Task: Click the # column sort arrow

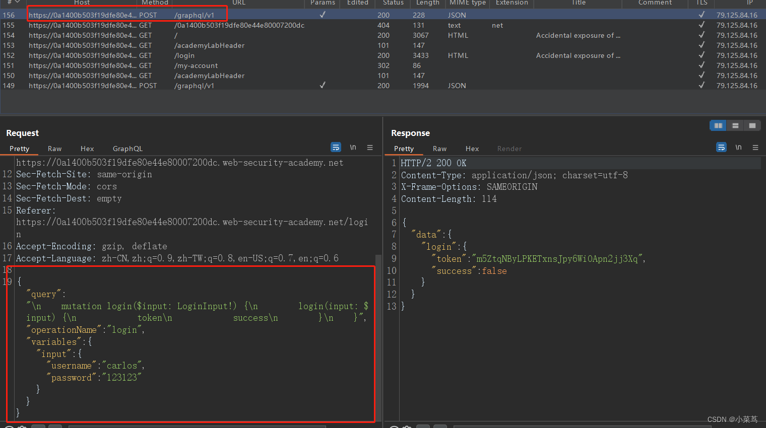Action: [x=17, y=3]
